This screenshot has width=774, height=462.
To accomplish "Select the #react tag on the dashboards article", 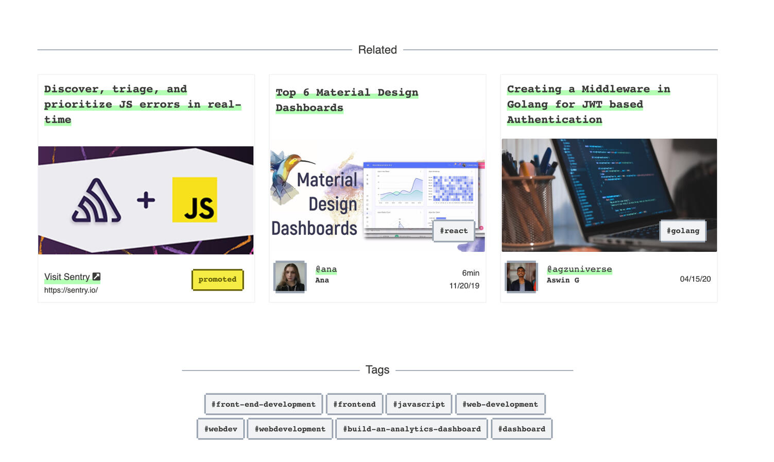I will (x=453, y=231).
